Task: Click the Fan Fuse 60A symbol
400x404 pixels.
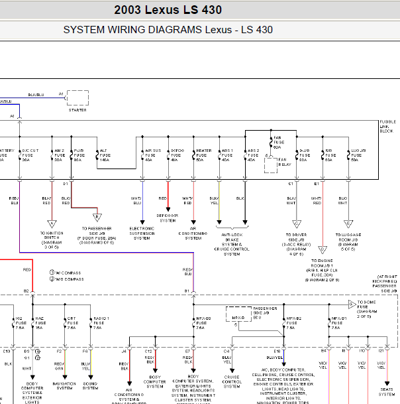Action: [x=272, y=143]
